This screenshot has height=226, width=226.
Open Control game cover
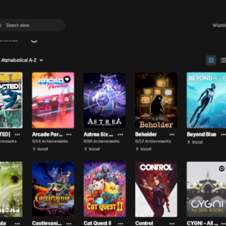tap(156, 189)
